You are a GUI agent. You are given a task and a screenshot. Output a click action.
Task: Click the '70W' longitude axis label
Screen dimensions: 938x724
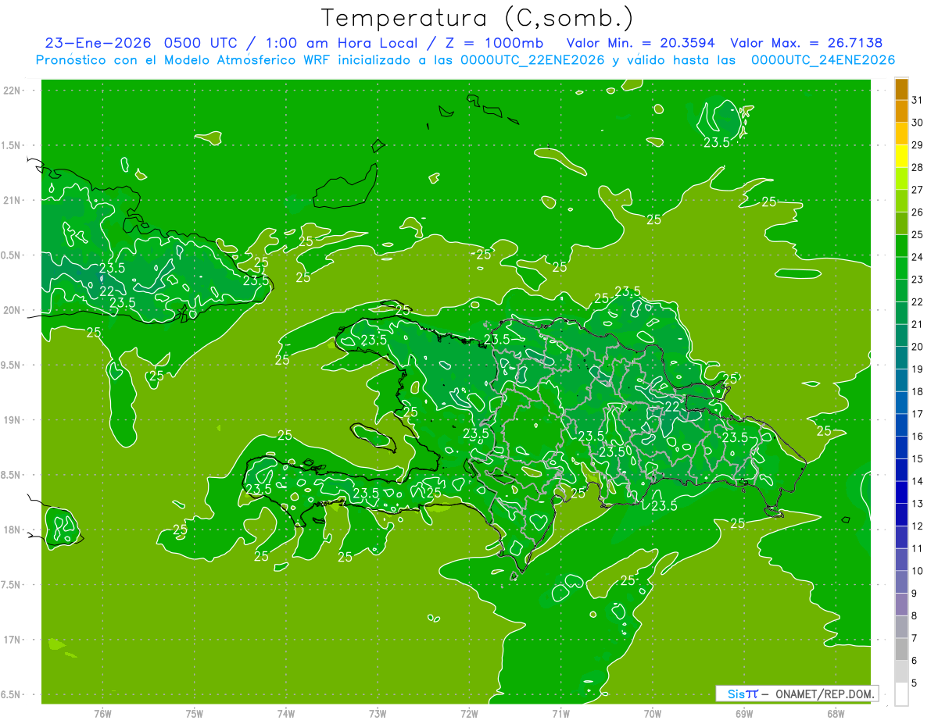[653, 713]
